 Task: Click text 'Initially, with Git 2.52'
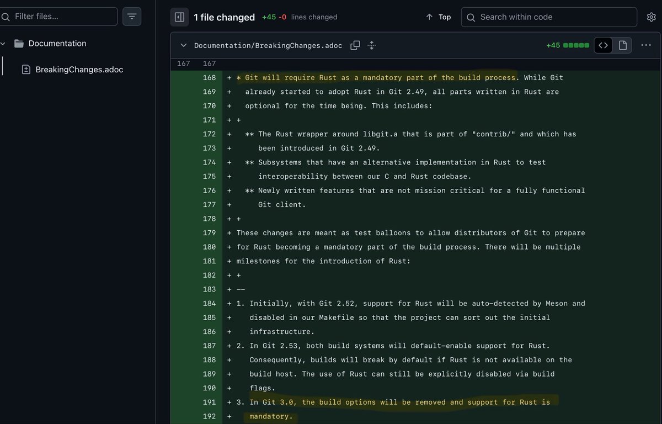[302, 303]
